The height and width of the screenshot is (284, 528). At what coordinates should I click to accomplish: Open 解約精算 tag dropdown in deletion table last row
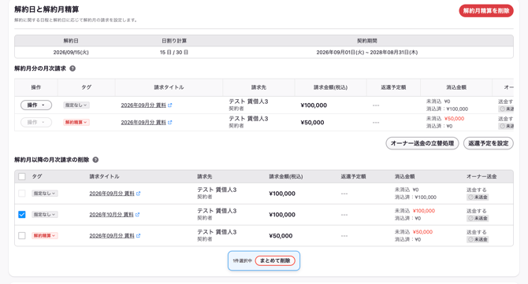coord(45,235)
